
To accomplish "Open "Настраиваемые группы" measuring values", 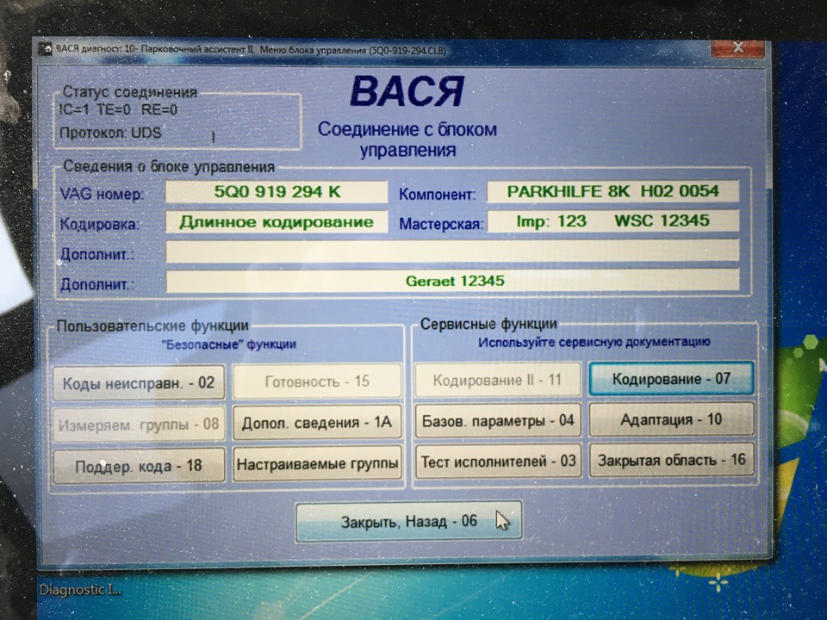I will (x=317, y=463).
